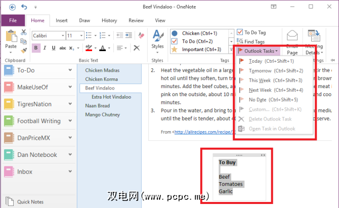Open the Calibri font name box
The width and height of the screenshot is (339, 208).
click(x=49, y=35)
